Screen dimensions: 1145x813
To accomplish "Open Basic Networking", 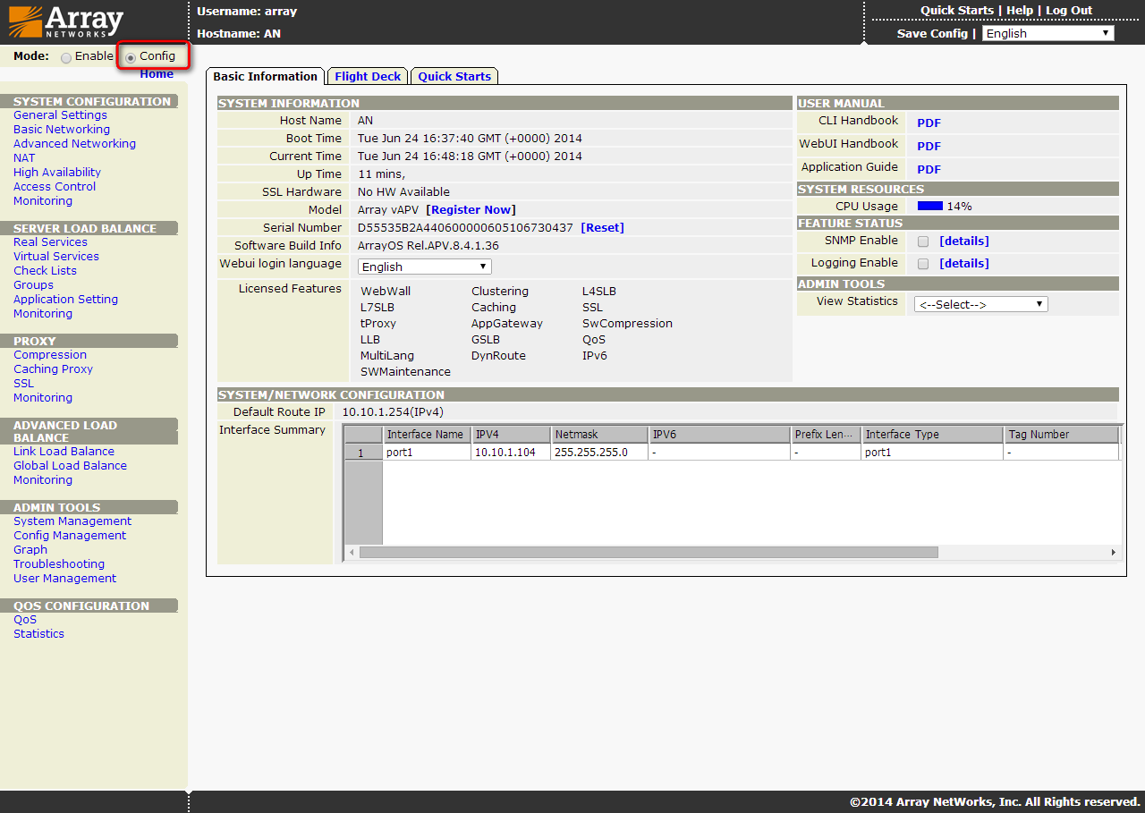I will click(x=62, y=130).
